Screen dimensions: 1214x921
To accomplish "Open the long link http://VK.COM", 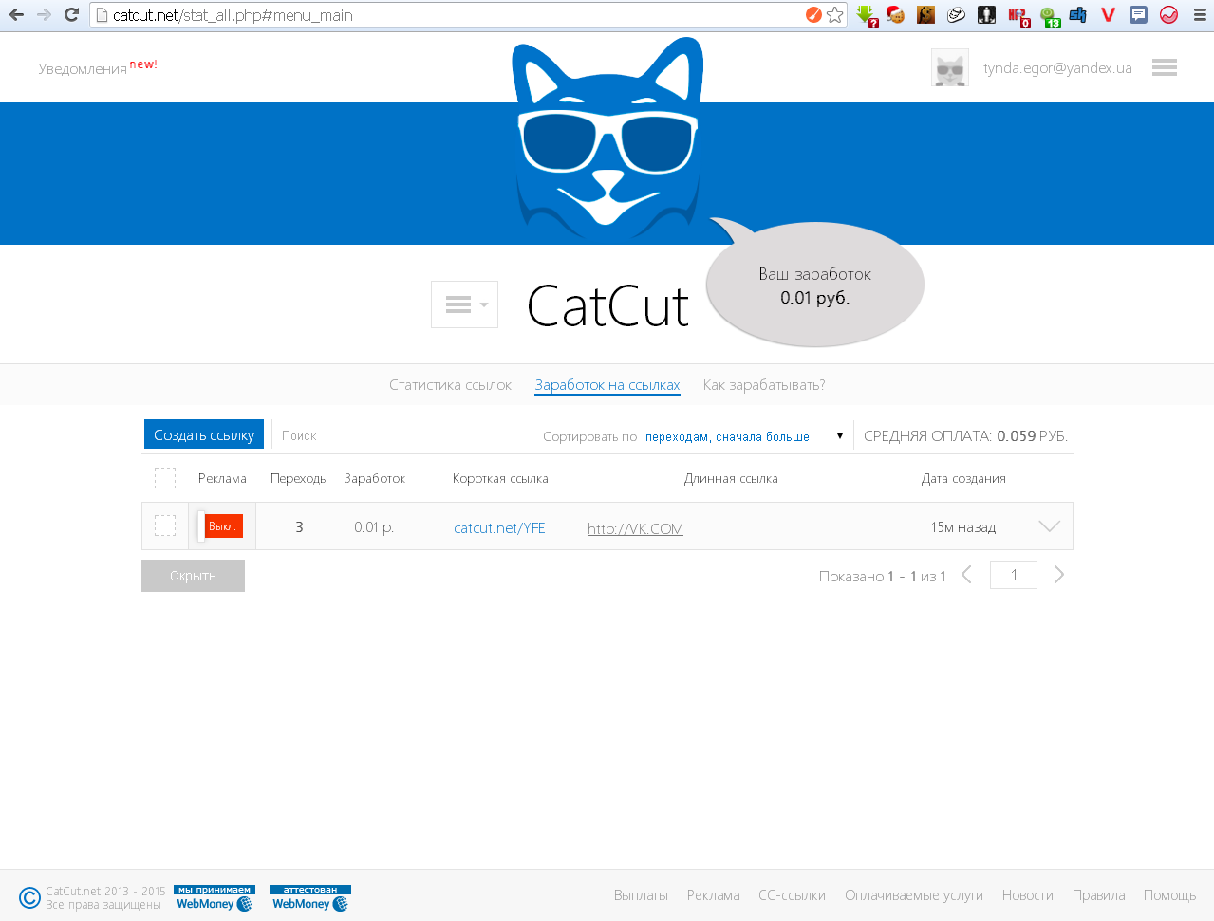I will 635,528.
